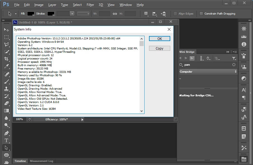Open the Path alignment icon

(x=155, y=14)
